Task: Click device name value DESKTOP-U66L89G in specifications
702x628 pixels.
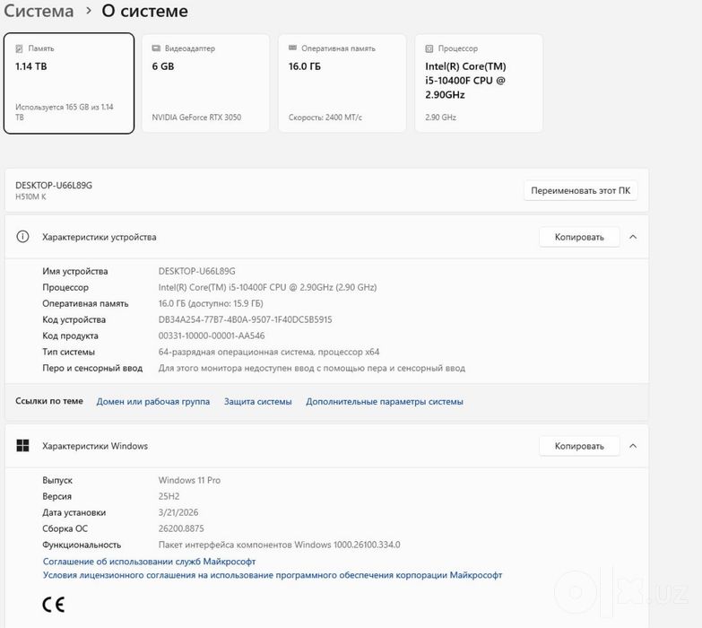Action: (196, 271)
